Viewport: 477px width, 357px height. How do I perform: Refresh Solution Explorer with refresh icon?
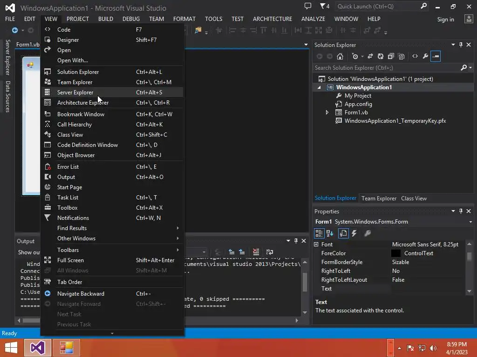(x=381, y=56)
